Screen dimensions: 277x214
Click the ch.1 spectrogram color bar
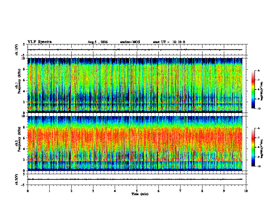click(x=253, y=90)
